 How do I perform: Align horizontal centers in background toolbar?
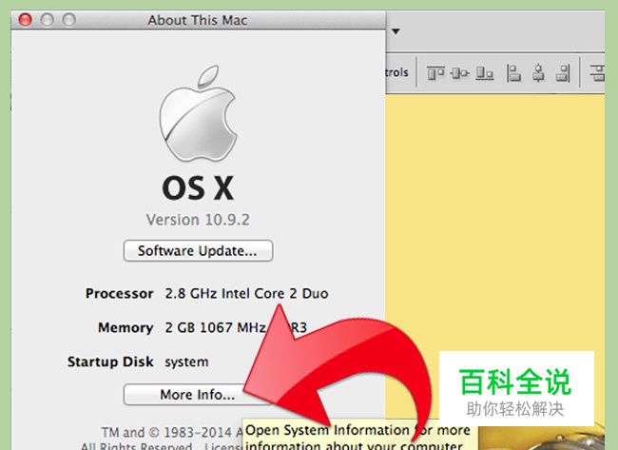pos(538,73)
